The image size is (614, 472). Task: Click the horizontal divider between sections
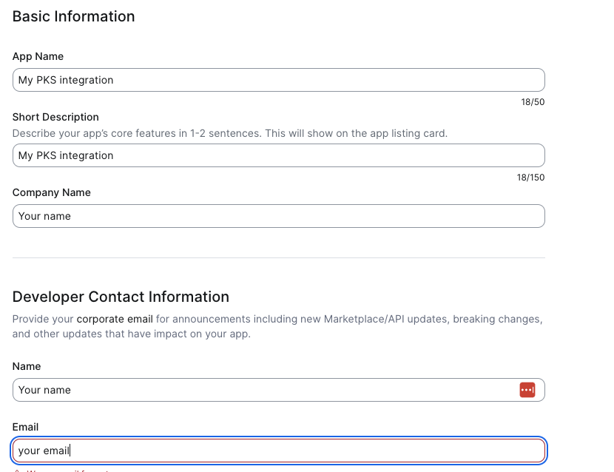(278, 257)
